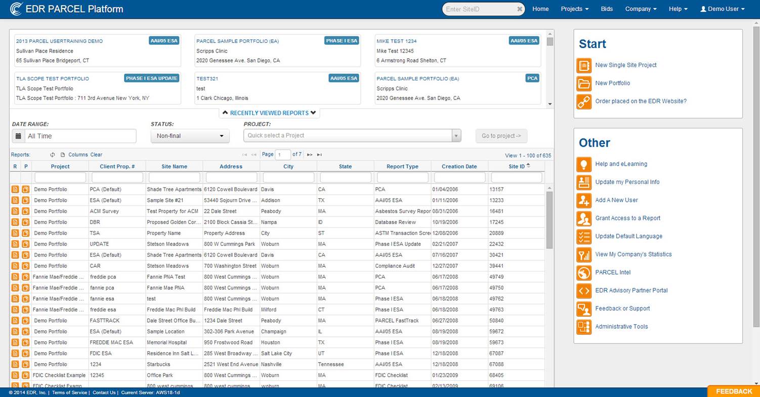The width and height of the screenshot is (760, 397).
Task: Open Bids in the top navigation
Action: point(607,9)
